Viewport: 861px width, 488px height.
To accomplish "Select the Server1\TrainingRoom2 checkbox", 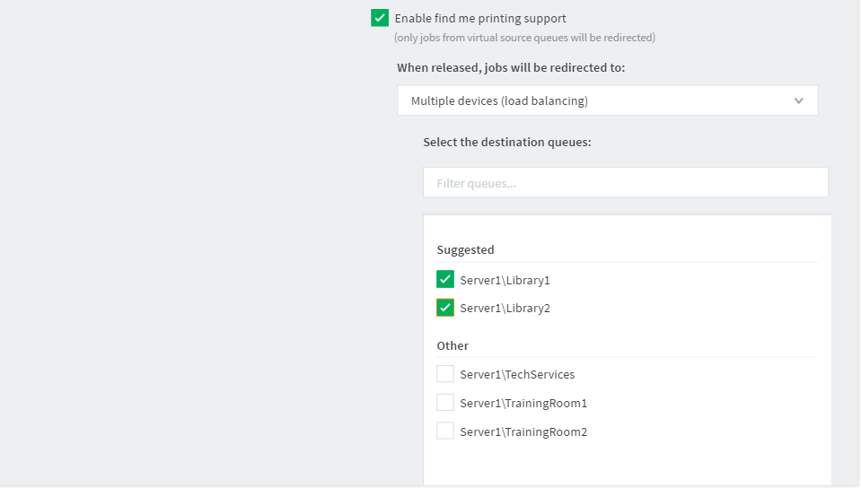I will (445, 431).
